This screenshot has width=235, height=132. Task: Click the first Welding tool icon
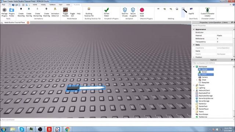(158, 9)
